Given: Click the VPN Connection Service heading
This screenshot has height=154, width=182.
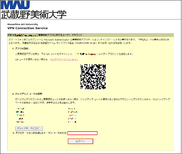Looking at the screenshot, I should (x=27, y=28).
